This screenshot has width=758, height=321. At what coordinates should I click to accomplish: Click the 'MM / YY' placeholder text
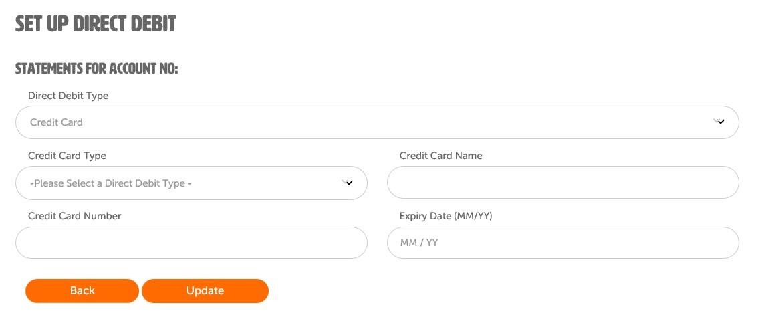[x=419, y=243]
